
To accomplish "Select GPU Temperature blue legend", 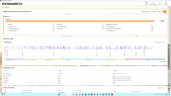I will coord(95,59).
